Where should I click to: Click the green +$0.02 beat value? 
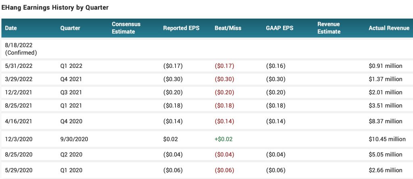point(223,139)
